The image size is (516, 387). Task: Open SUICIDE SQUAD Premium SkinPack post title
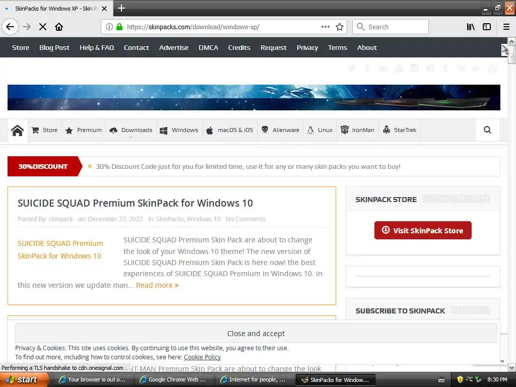coord(135,203)
